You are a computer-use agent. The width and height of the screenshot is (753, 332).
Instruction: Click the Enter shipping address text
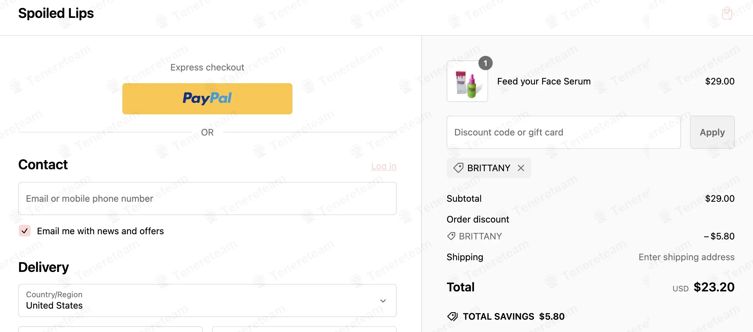click(686, 257)
